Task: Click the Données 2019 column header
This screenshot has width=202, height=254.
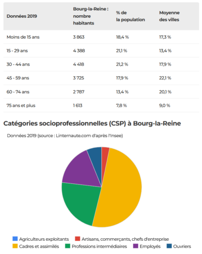Action: point(22,16)
